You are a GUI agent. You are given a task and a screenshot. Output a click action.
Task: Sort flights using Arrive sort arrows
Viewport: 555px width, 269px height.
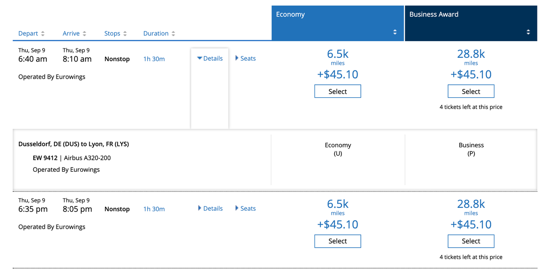84,34
